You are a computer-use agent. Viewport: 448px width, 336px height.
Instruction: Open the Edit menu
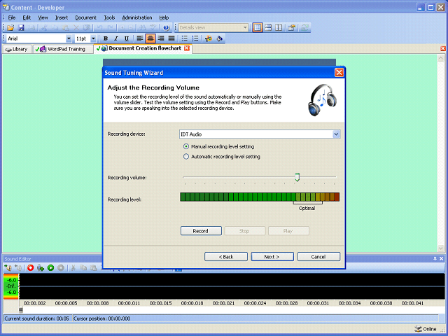(x=27, y=17)
